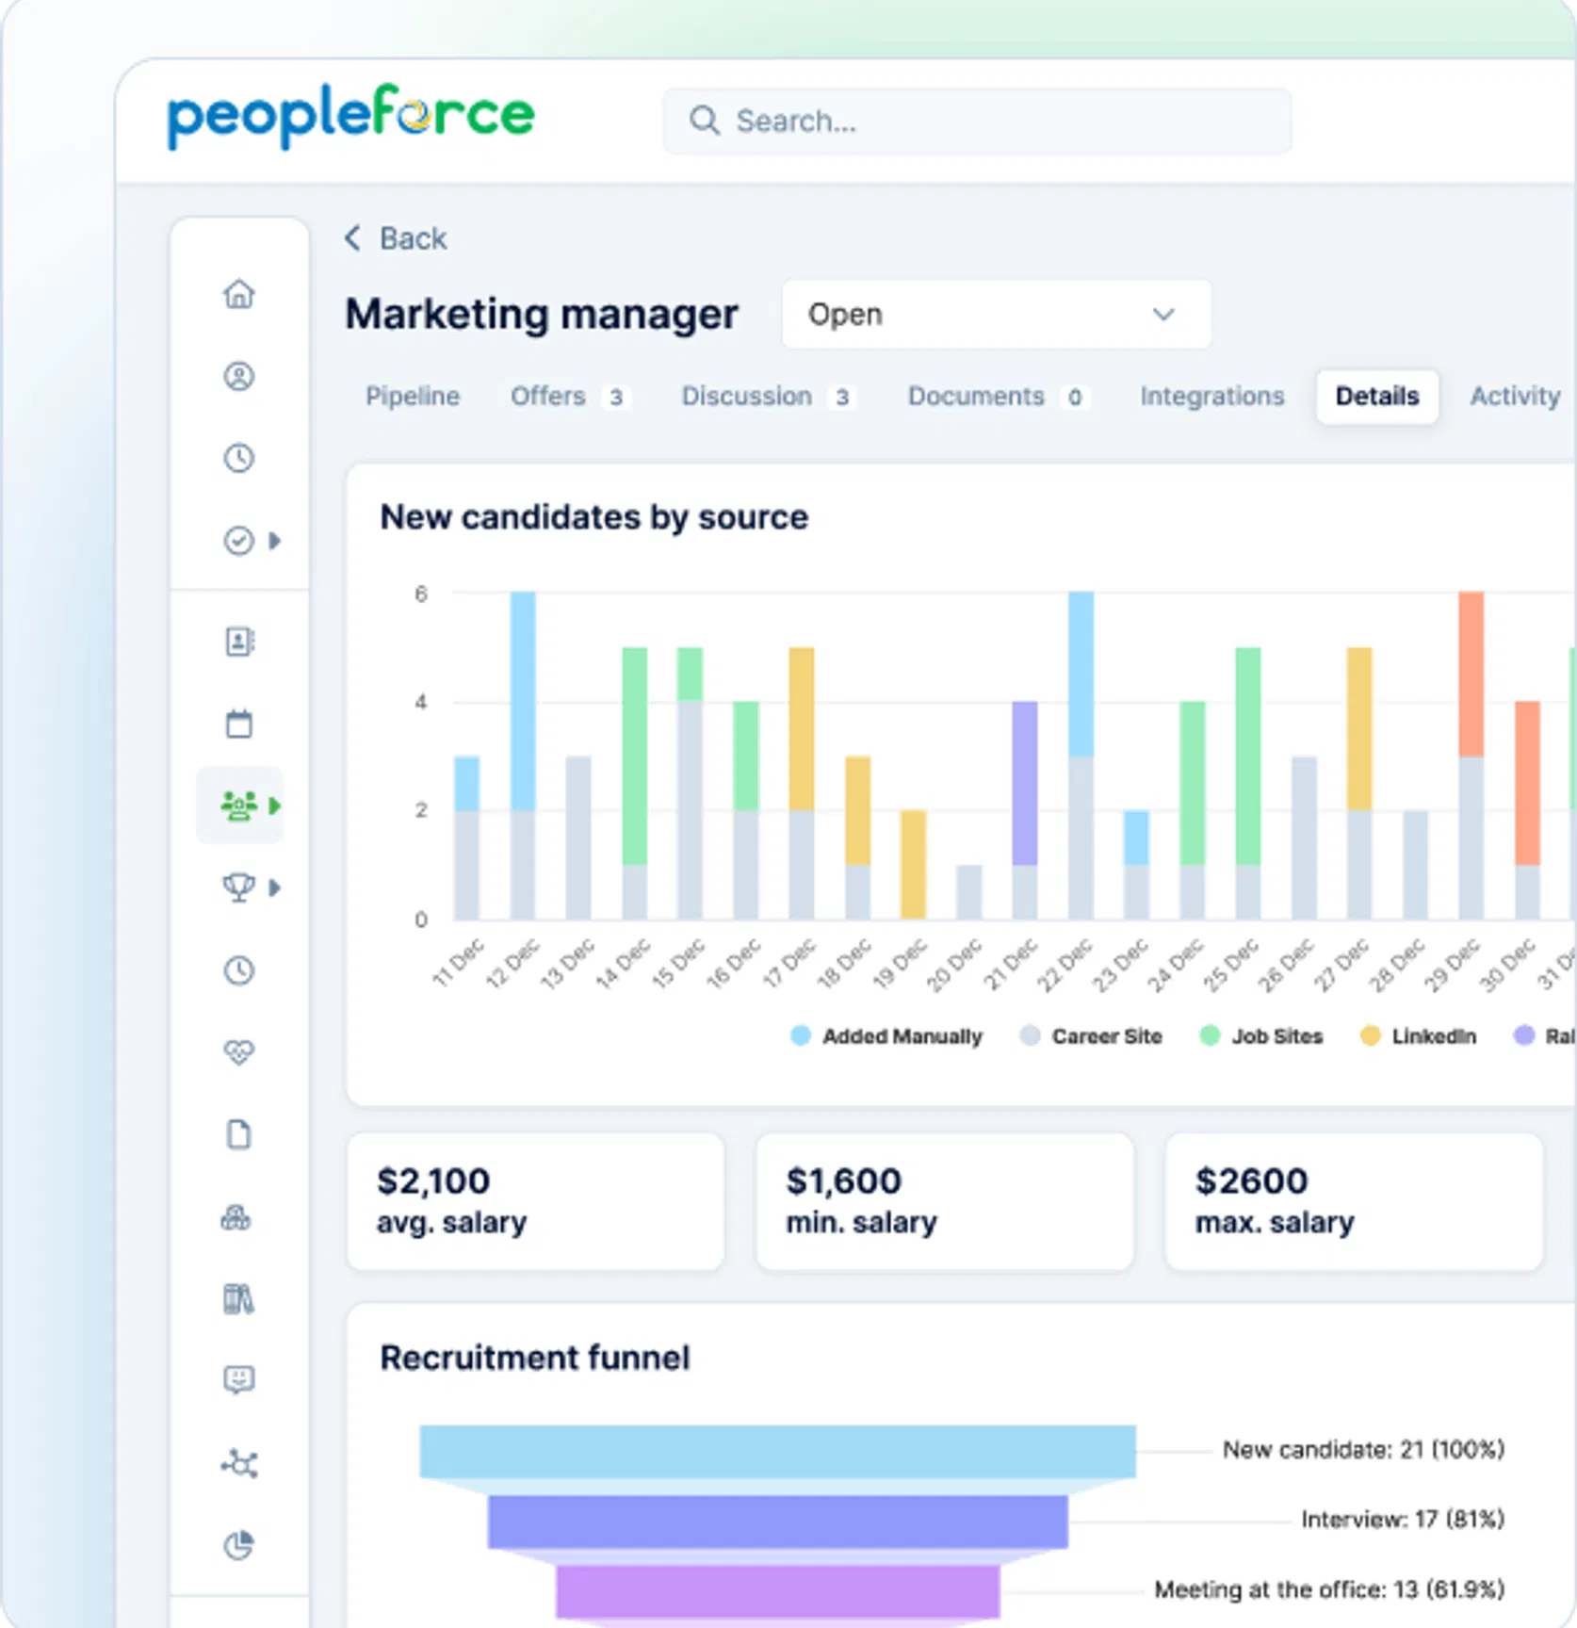Click the Interview funnel segment
This screenshot has height=1628, width=1577.
778,1522
